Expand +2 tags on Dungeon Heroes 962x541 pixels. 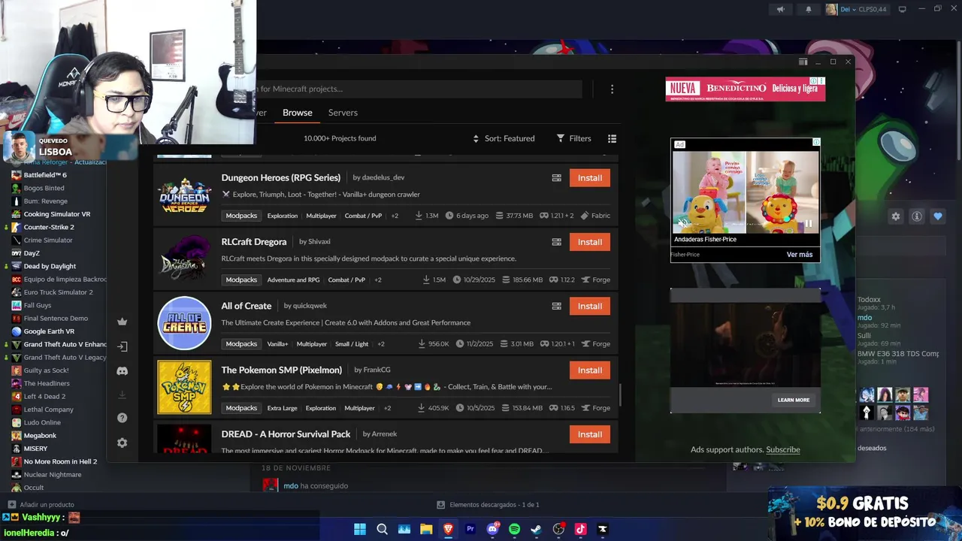395,216
